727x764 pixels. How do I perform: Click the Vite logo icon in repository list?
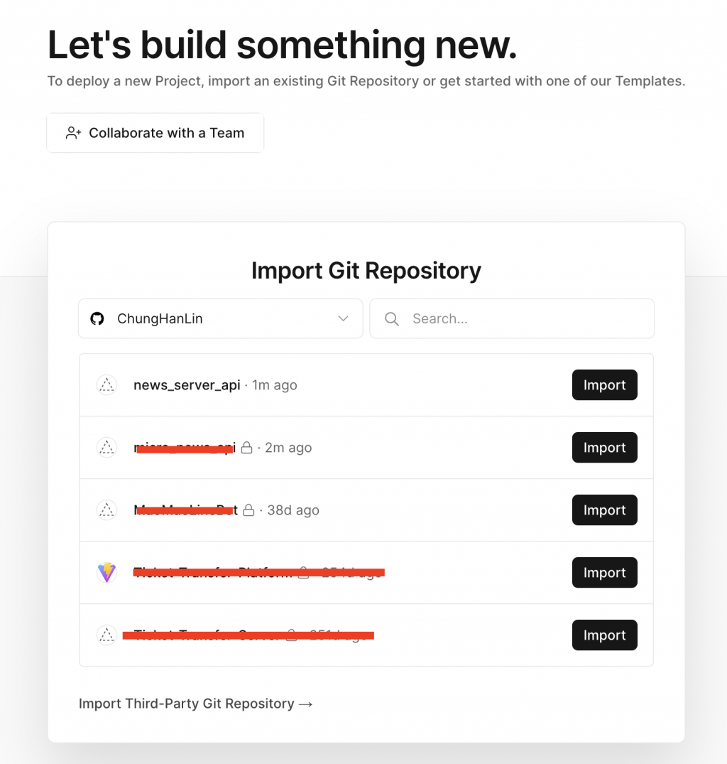coord(106,573)
